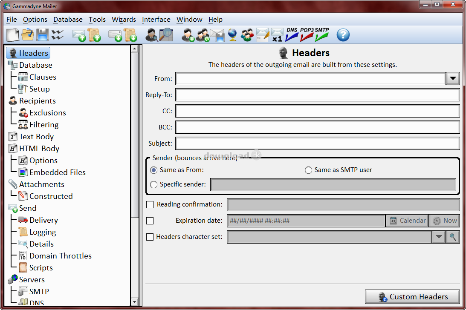Select the Text Body tree node
466x310 pixels.
(x=31, y=137)
